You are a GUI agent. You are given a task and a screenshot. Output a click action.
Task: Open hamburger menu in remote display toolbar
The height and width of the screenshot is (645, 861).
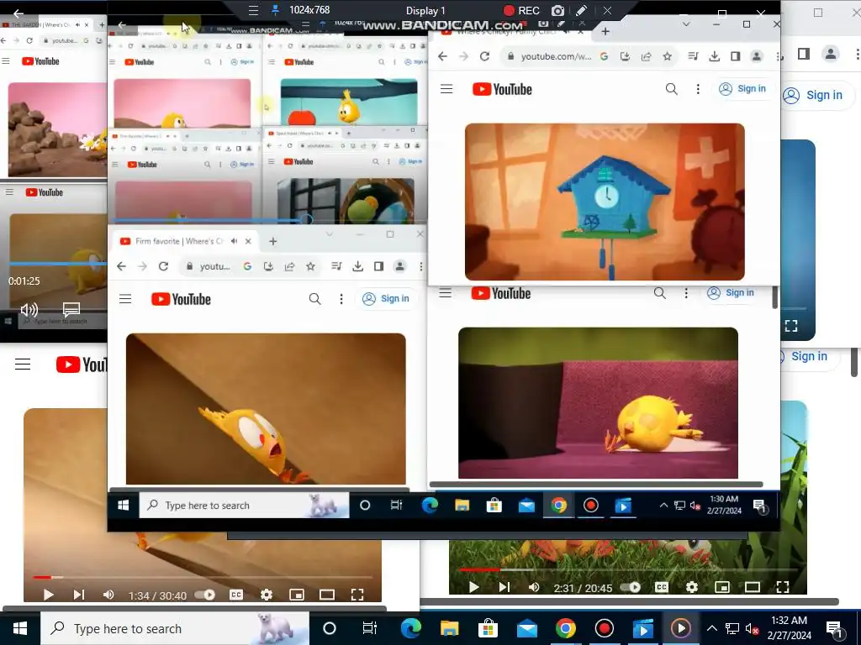253,10
